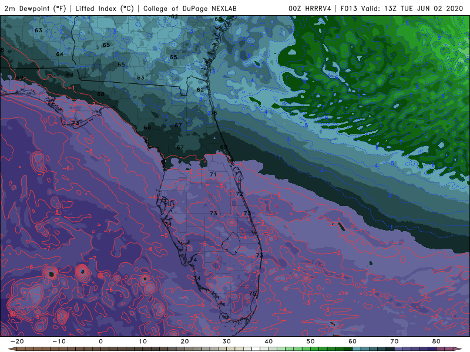
Task: Click the '64' dewpoint value on the map
Action: (60, 54)
